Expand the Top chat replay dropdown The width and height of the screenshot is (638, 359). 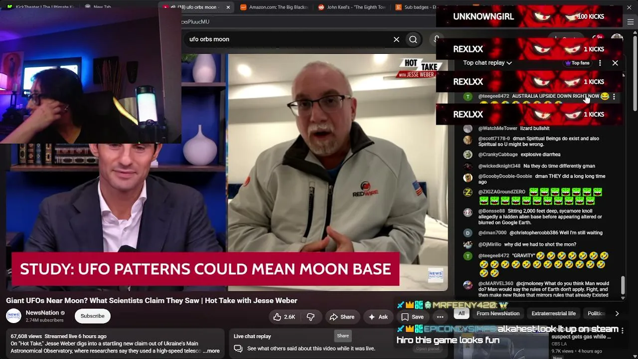(487, 63)
